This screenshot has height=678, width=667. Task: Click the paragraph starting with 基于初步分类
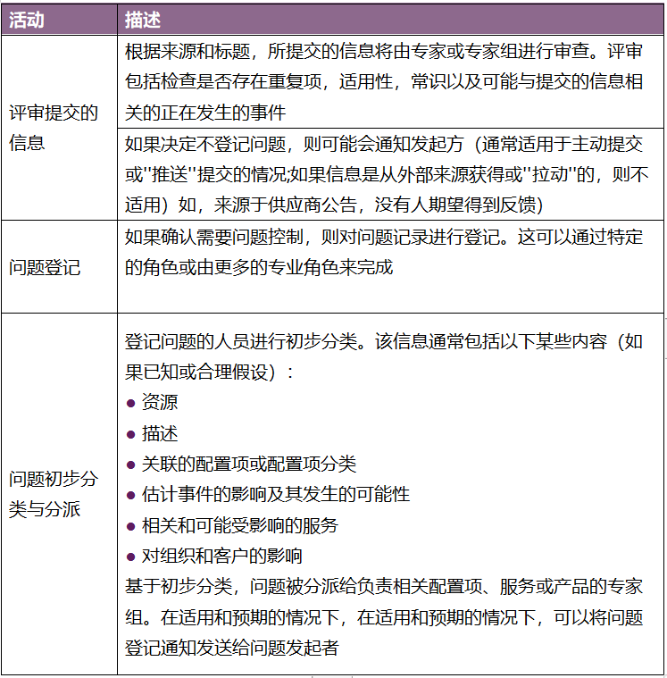coord(384,587)
